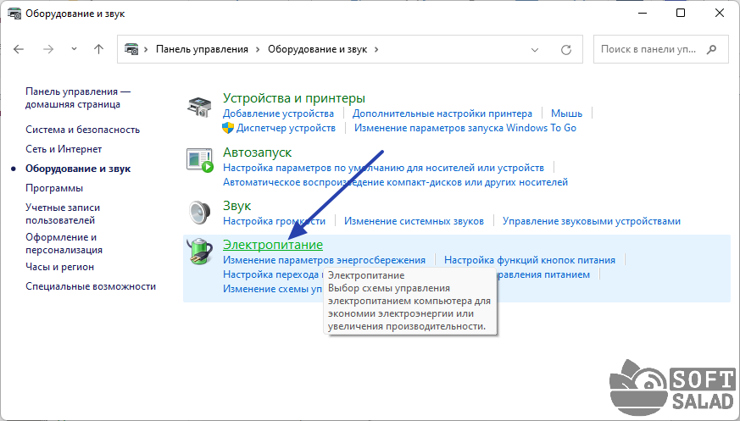This screenshot has width=740, height=421.
Task: Expand the address bar history dropdown
Action: (535, 49)
